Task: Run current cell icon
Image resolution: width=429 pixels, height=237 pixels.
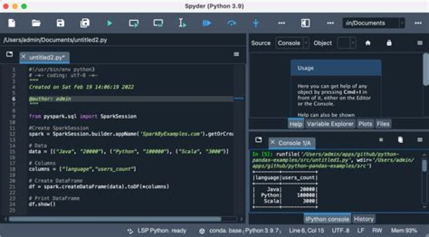Action: [134, 23]
